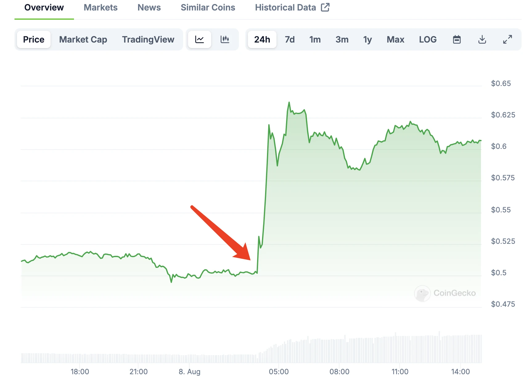Toggle the LOG scale option

click(428, 39)
